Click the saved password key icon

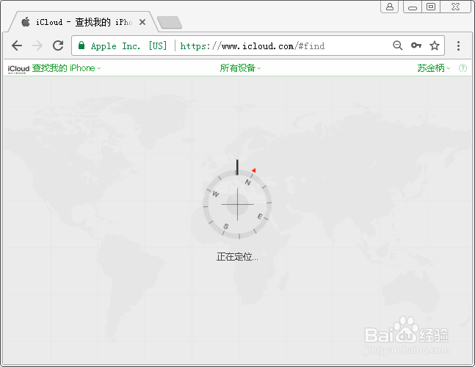416,46
